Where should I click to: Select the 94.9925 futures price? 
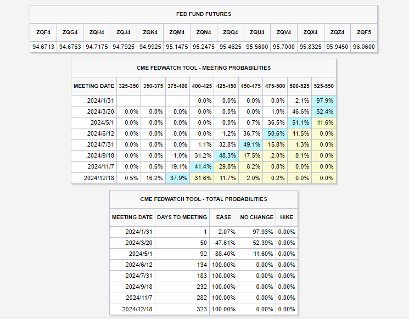[150, 47]
